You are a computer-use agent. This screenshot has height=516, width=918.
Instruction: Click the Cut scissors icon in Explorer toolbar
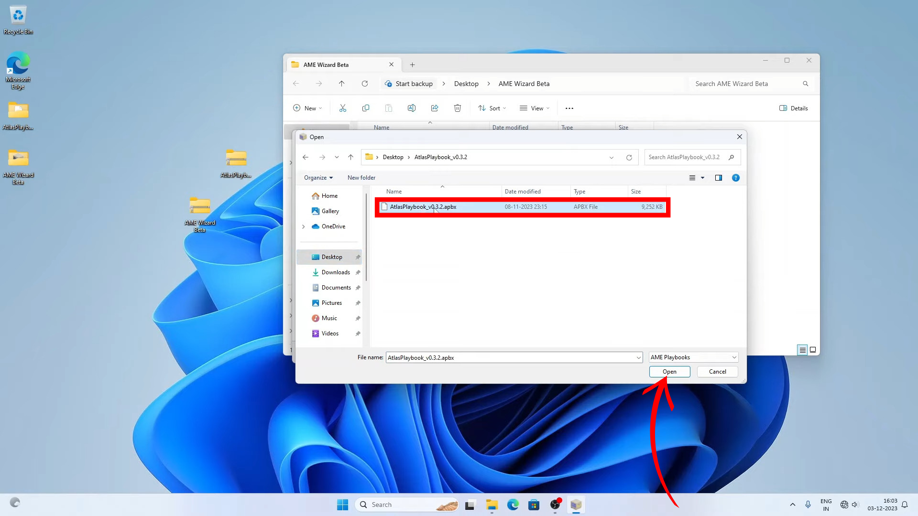point(342,108)
